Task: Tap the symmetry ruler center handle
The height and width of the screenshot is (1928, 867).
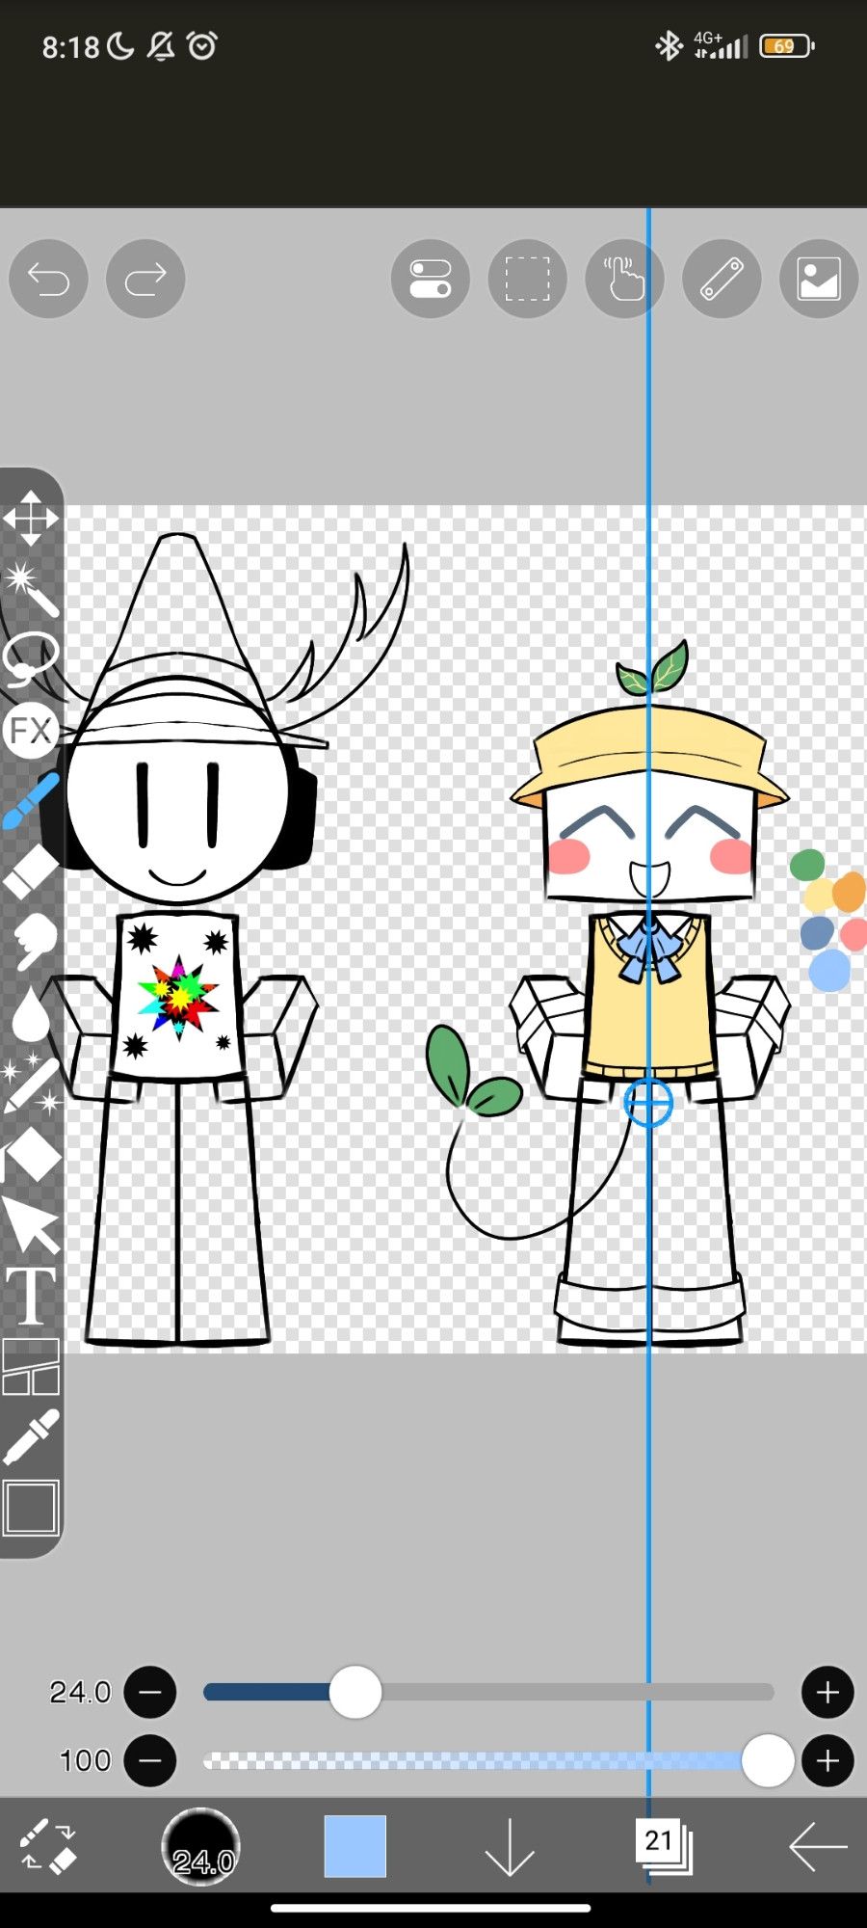Action: (x=648, y=1103)
